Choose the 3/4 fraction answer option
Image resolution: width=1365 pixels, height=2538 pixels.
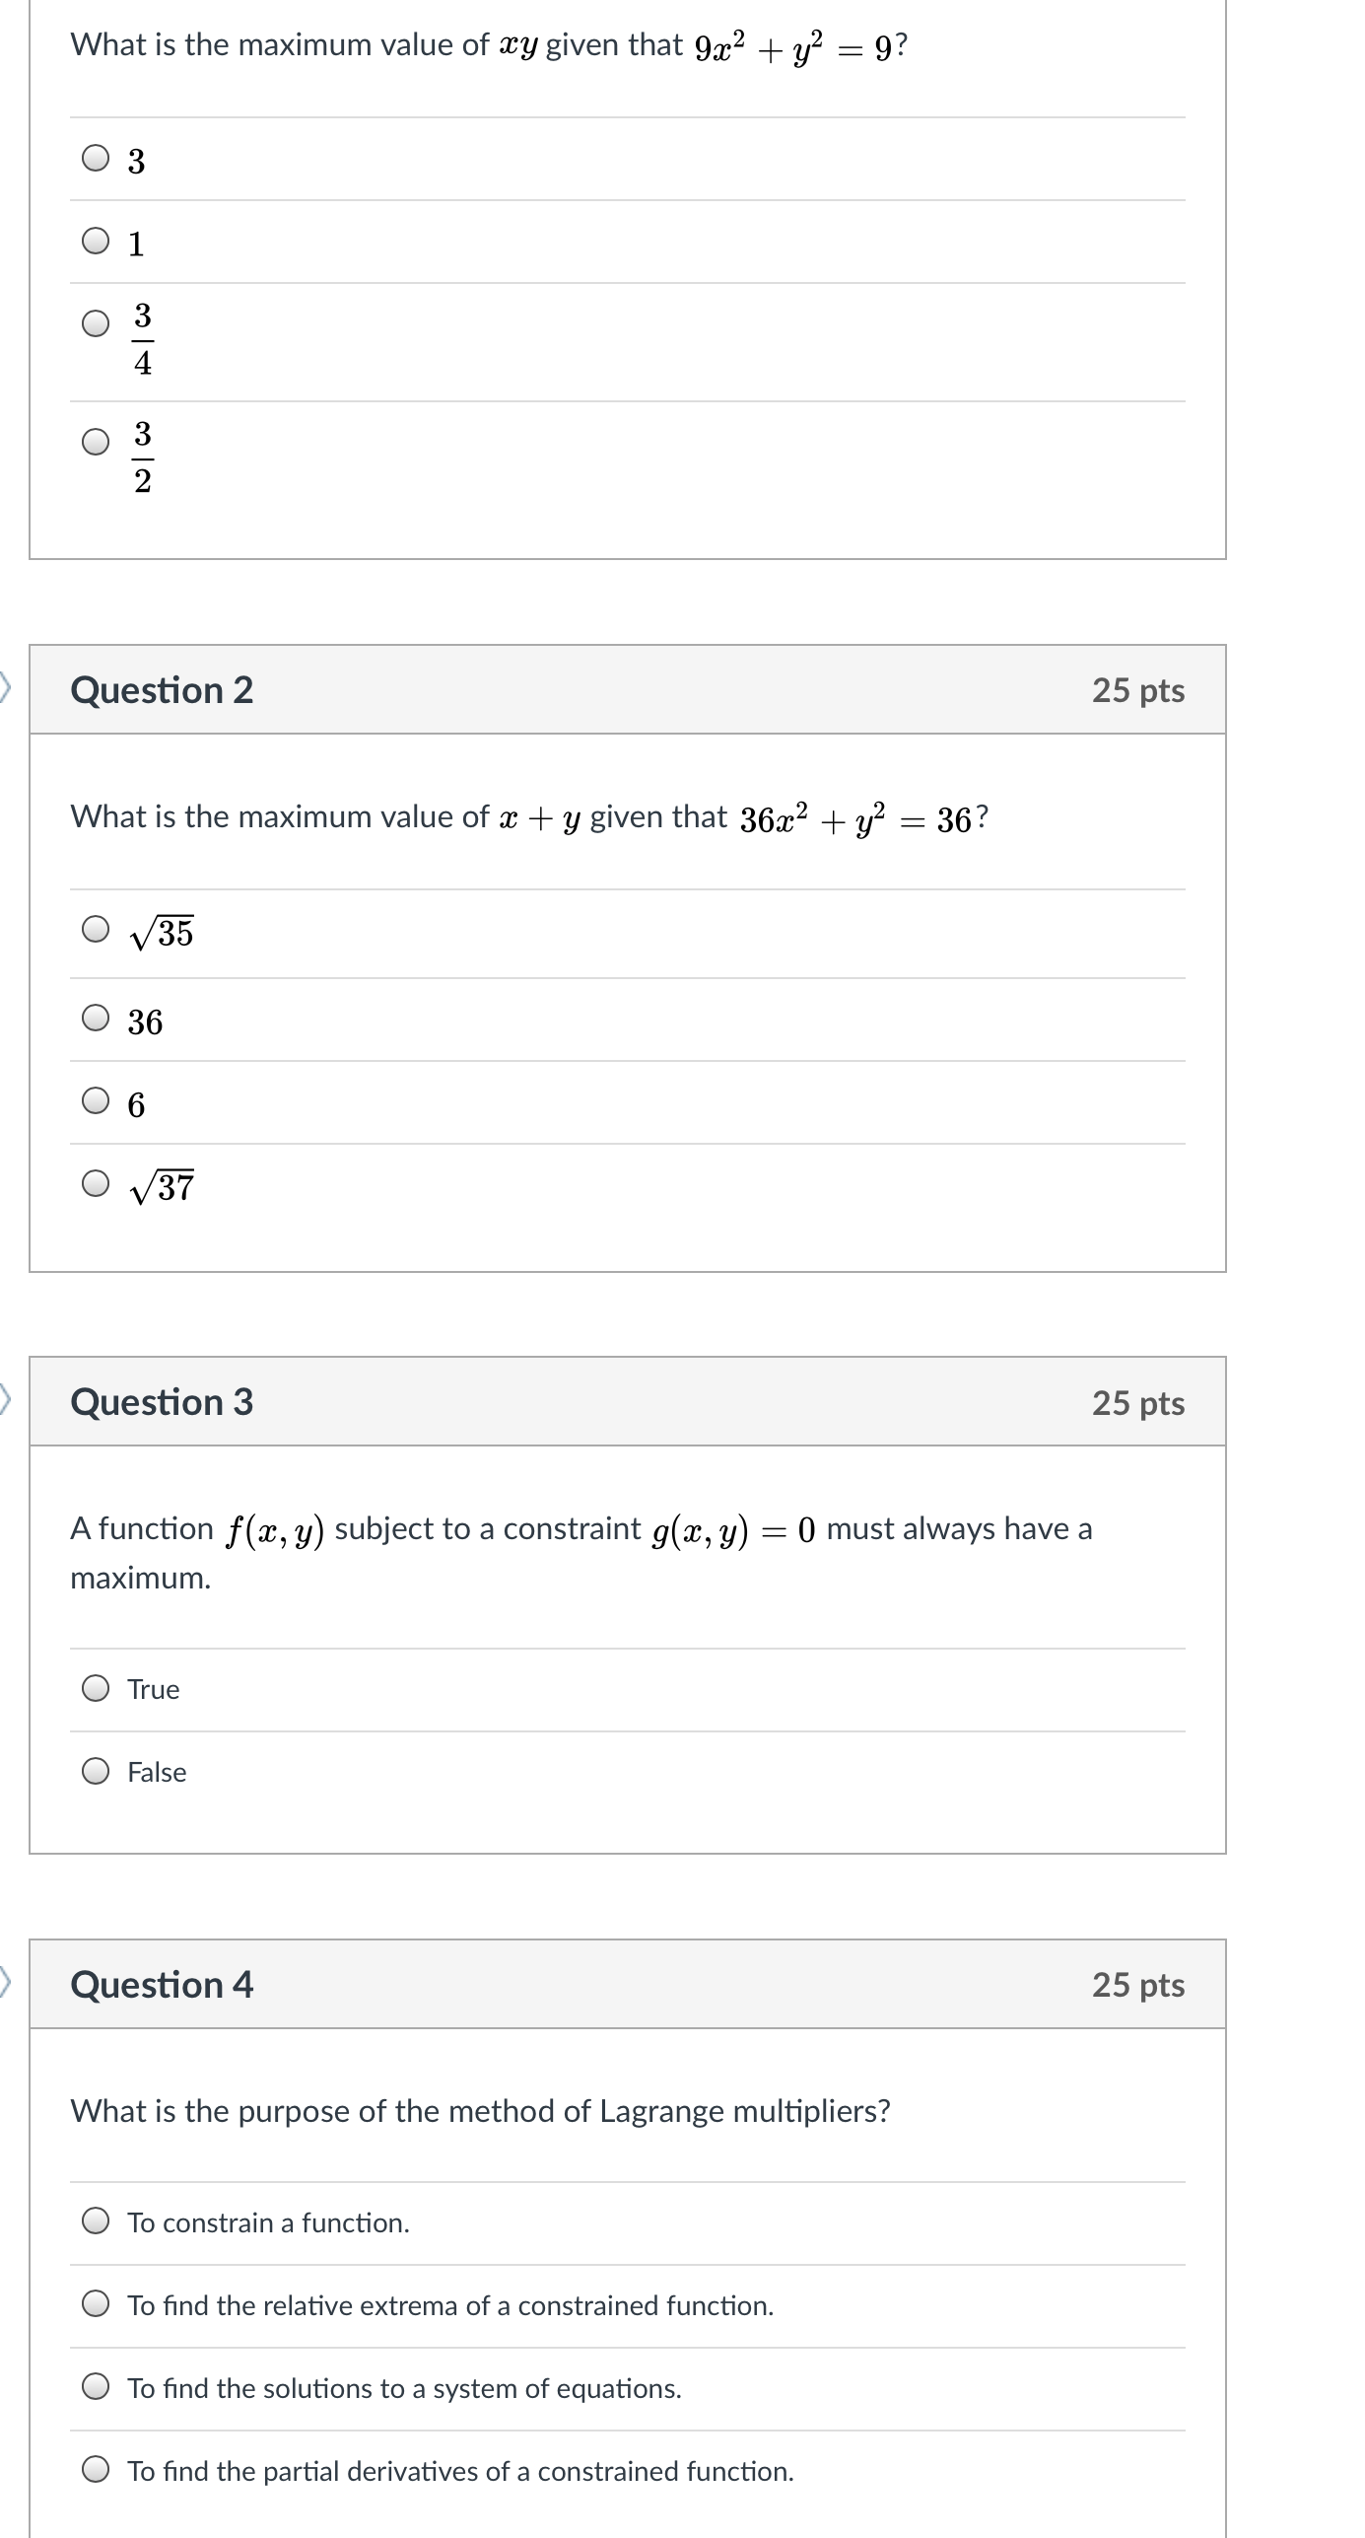[x=96, y=323]
